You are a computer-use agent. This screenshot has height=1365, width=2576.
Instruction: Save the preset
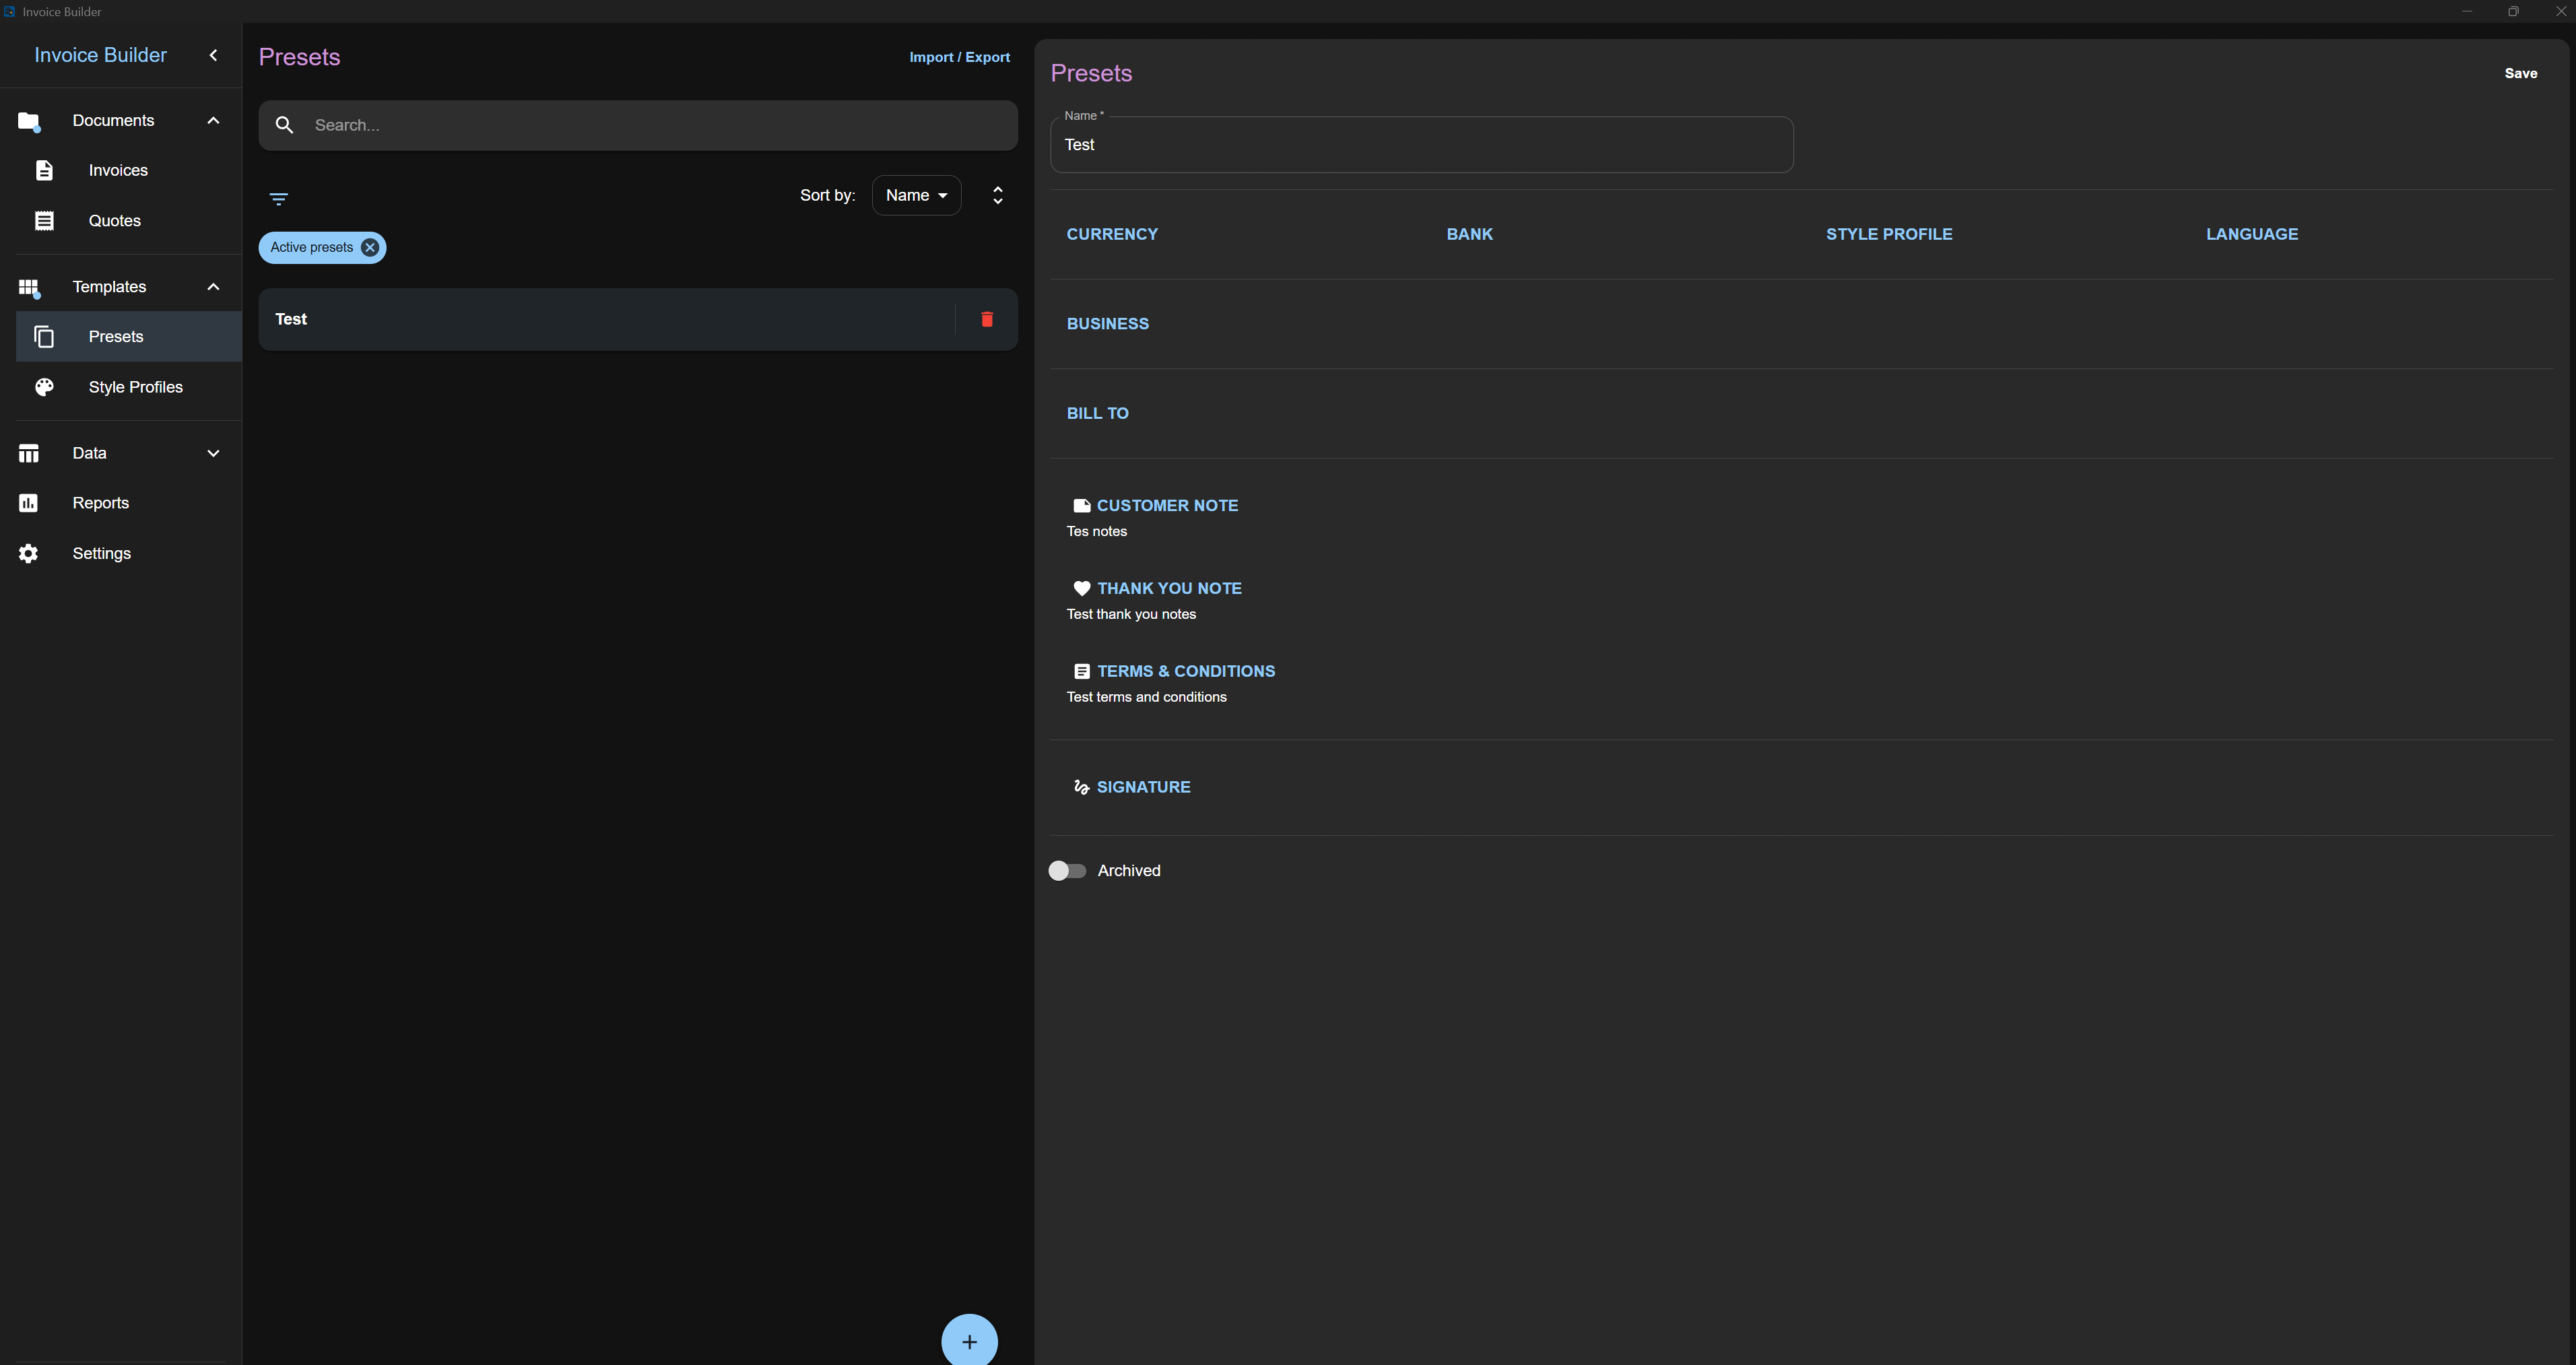pos(2520,73)
